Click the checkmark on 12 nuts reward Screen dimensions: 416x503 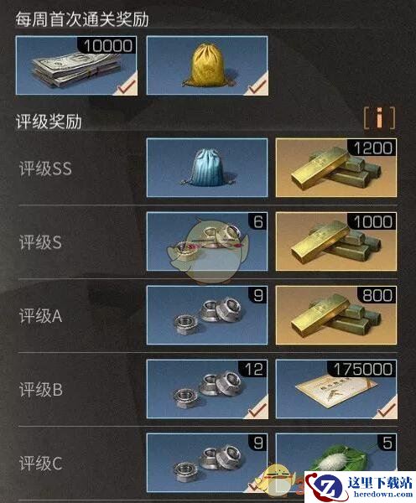click(x=257, y=409)
